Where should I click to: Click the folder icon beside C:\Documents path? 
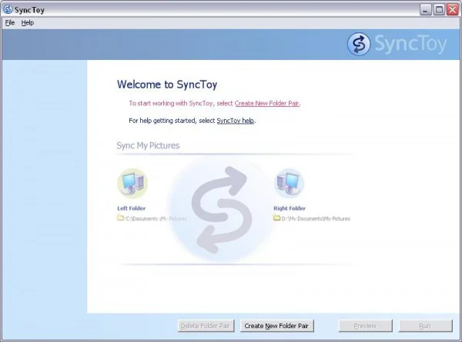121,218
